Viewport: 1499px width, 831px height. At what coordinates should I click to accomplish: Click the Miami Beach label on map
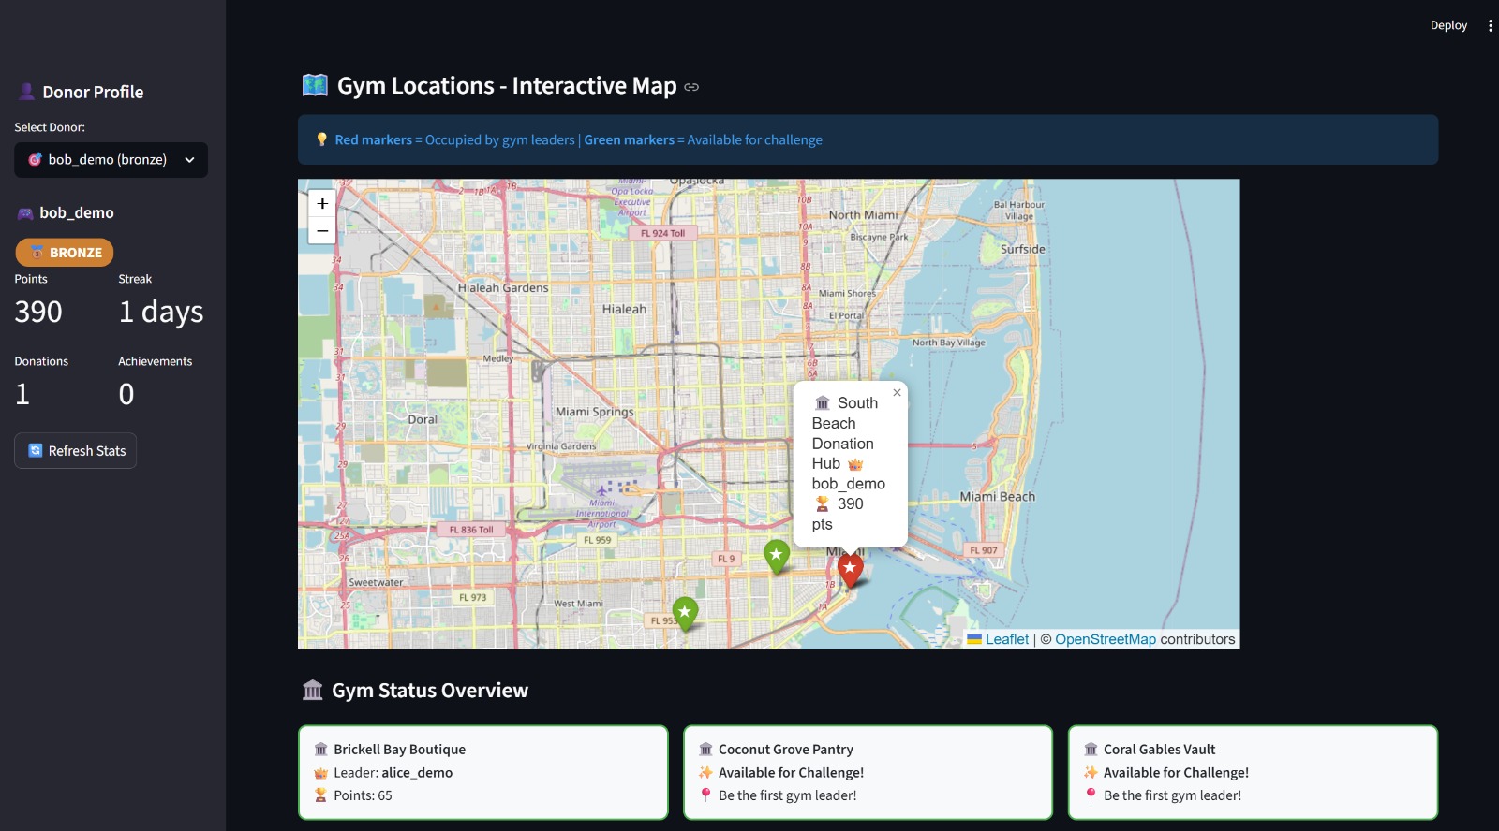[x=997, y=497]
